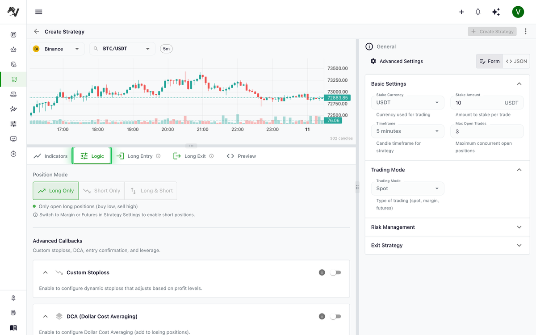Screen dimensions: 536x335
Task: Open the dashboard sidebar icon
Action: 13,34
